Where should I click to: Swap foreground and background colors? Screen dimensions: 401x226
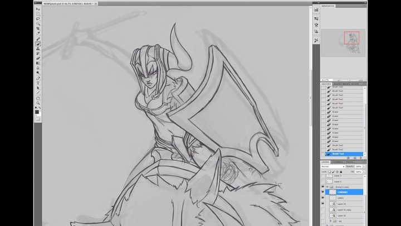coord(40,108)
